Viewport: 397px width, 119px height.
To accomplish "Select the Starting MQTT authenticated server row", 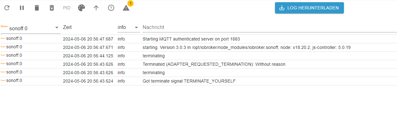I will (198, 39).
